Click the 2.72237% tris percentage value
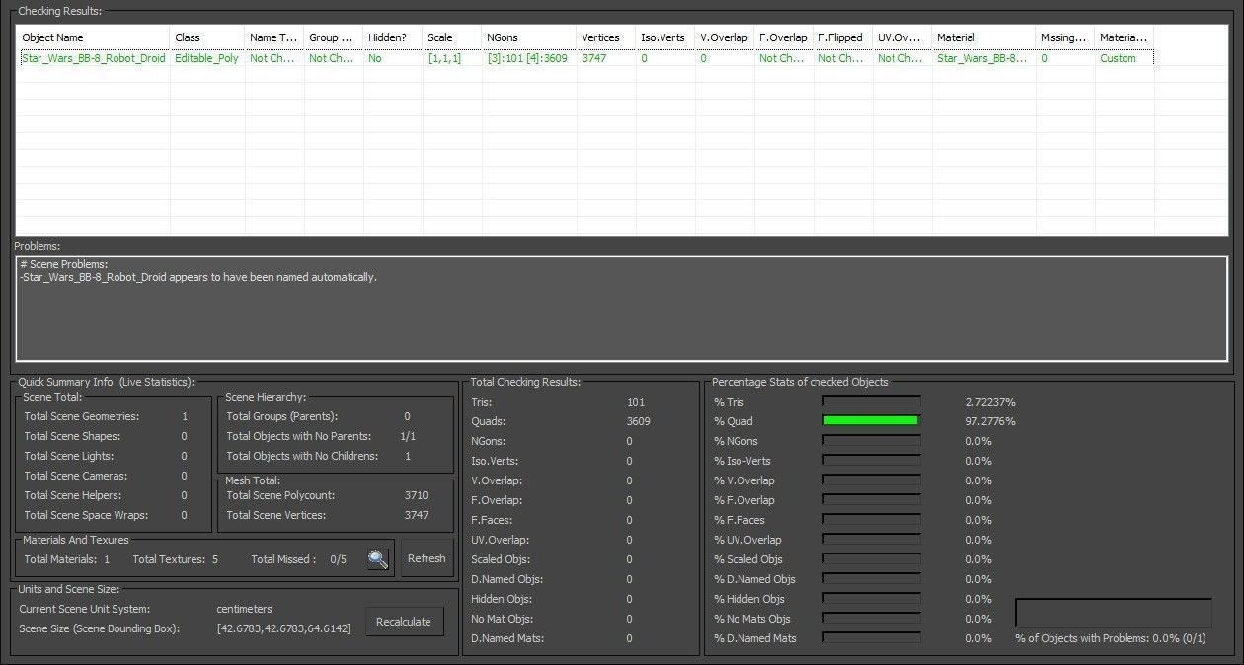Screen dimensions: 1244x665 [x=990, y=402]
